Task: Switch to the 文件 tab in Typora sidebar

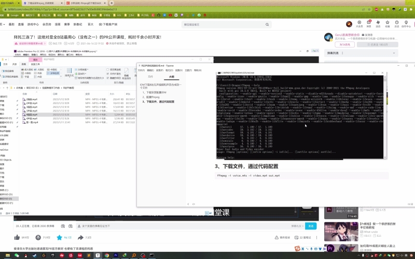Action: tap(150, 76)
